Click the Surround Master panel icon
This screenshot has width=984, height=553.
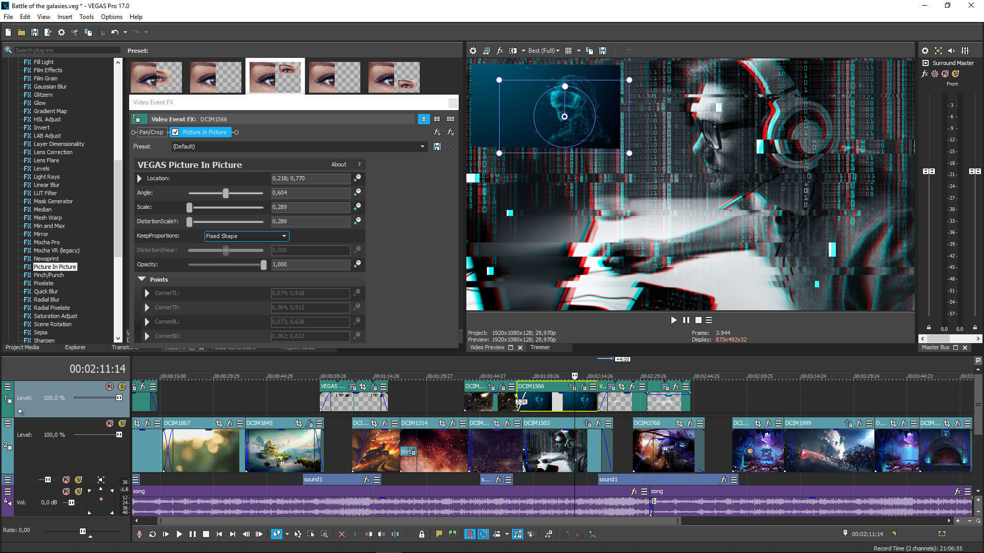(x=925, y=63)
